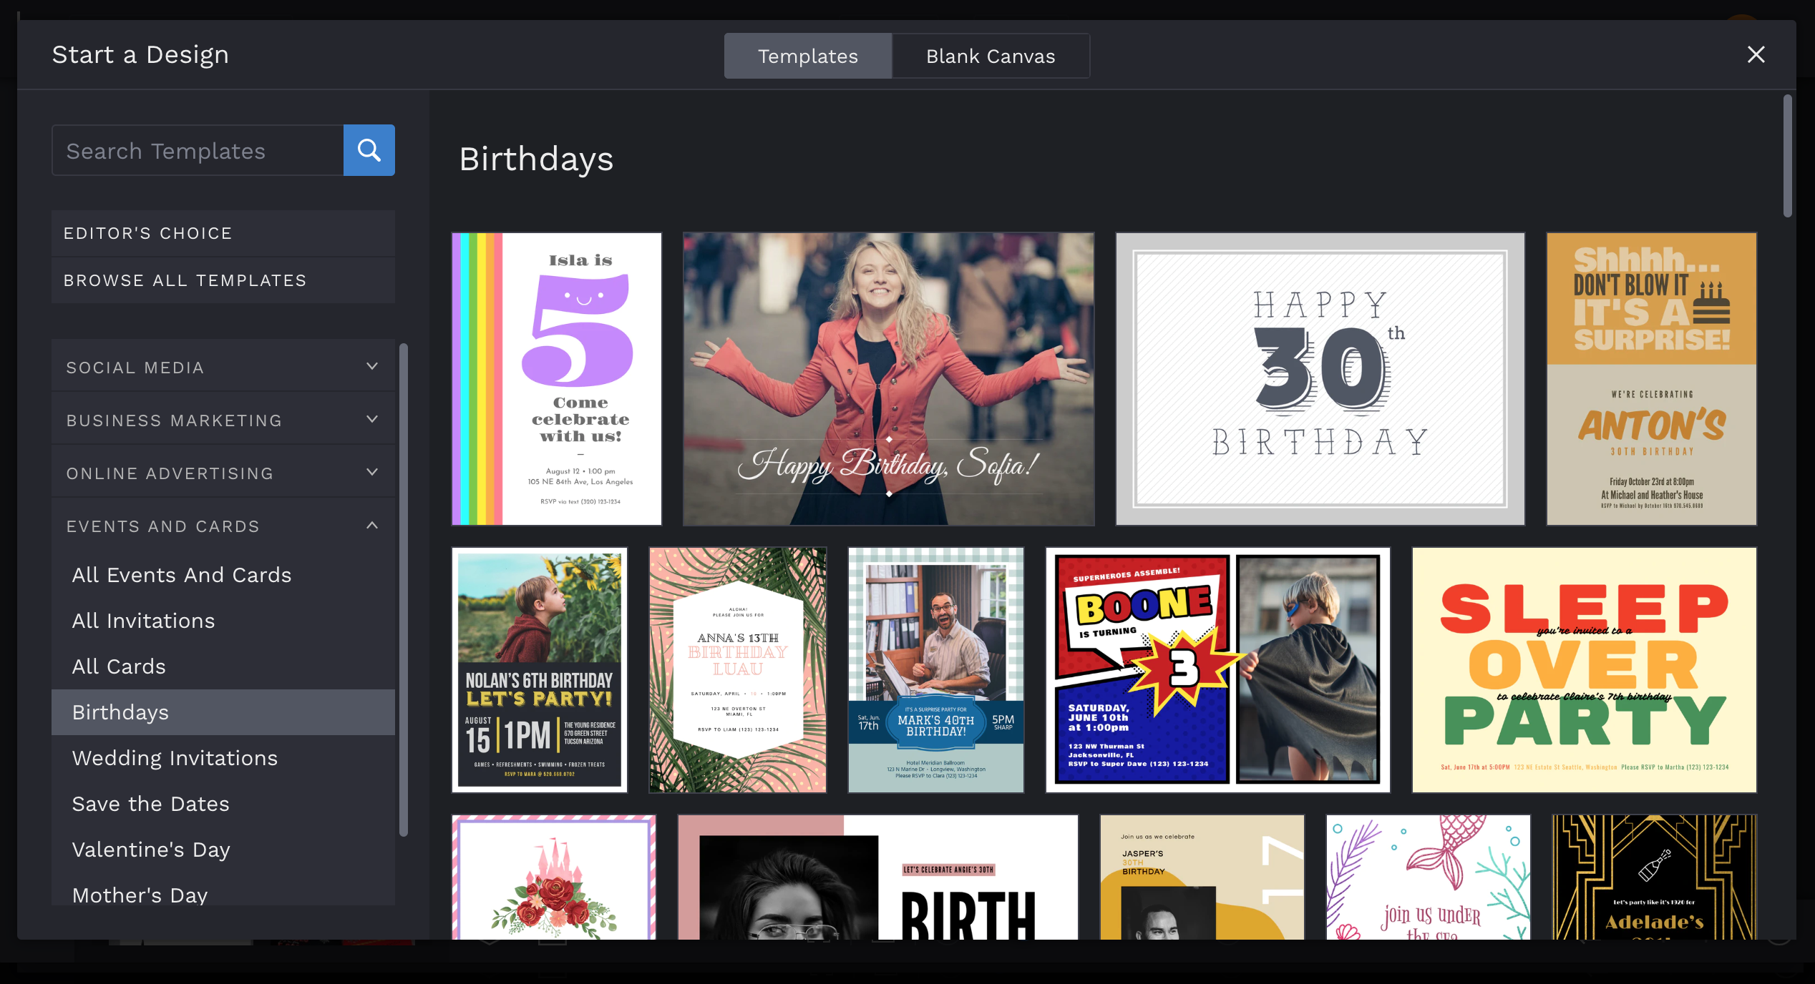Choose Adelade's art deco gold template
The image size is (1815, 984).
1655,877
